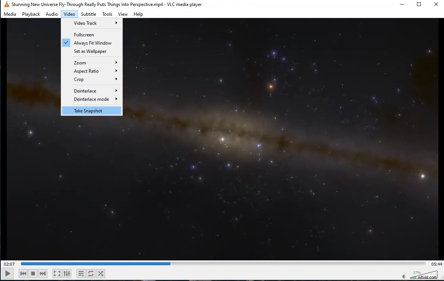This screenshot has height=281, width=444.
Task: Click the previous media button
Action: [23, 274]
